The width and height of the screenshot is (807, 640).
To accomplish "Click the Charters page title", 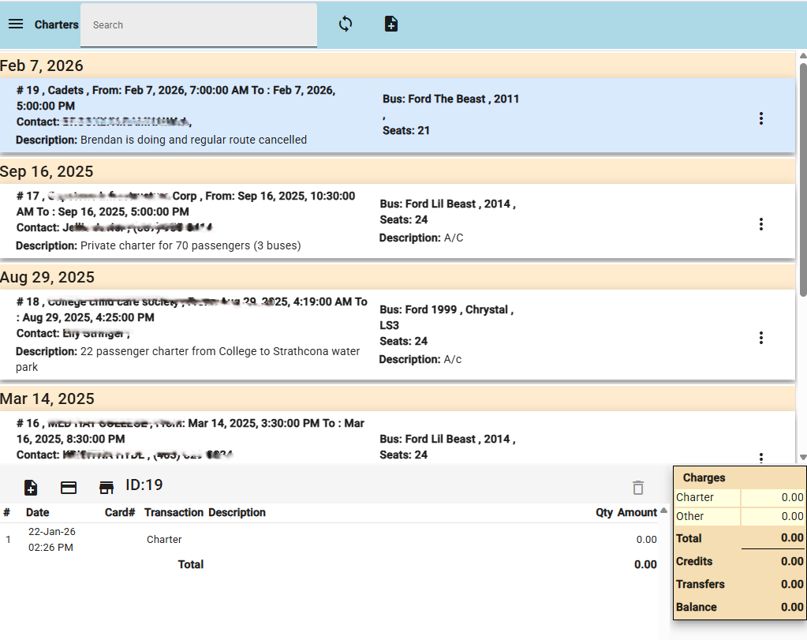I will pyautogui.click(x=56, y=24).
